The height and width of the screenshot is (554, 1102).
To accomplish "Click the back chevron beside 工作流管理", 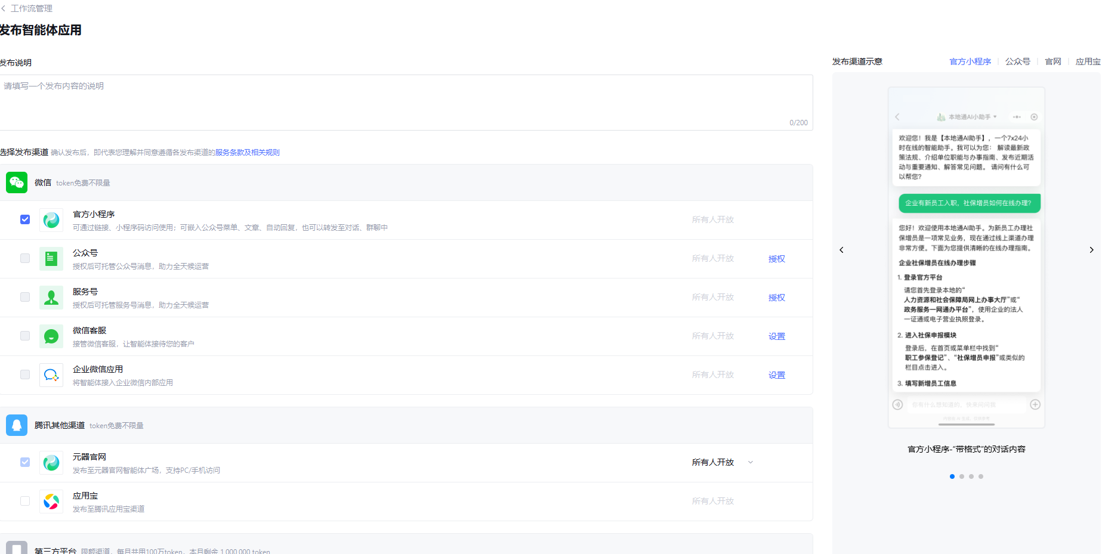I will pos(3,8).
